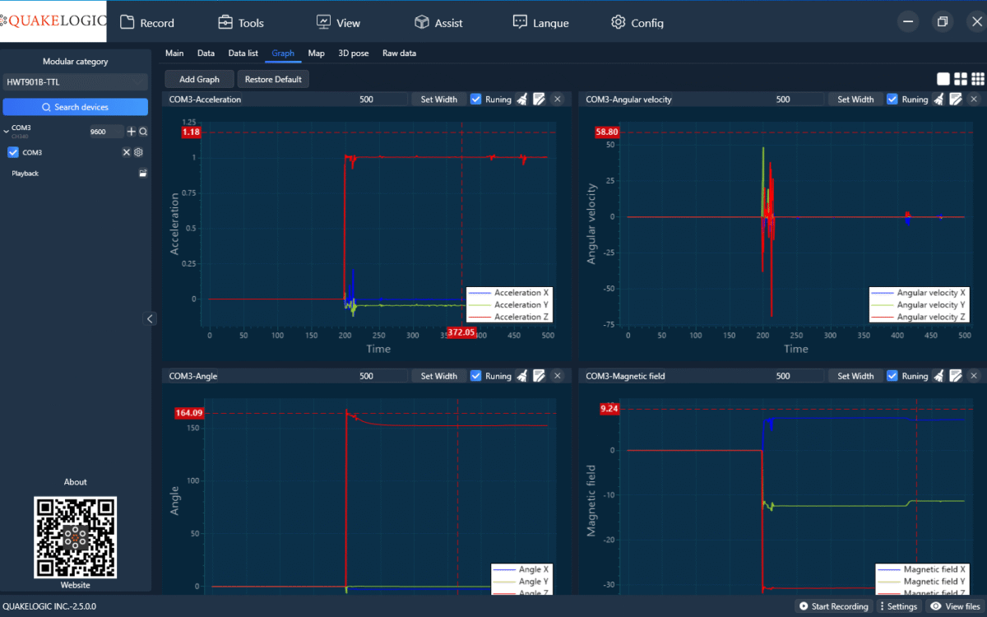The image size is (987, 617).
Task: Click the Add Graph button
Action: 199,79
